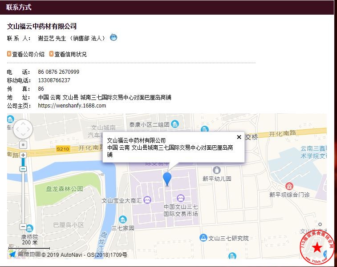337x267 pixels.
Task: Click the building icon at map top-left corner
Action: (10, 119)
